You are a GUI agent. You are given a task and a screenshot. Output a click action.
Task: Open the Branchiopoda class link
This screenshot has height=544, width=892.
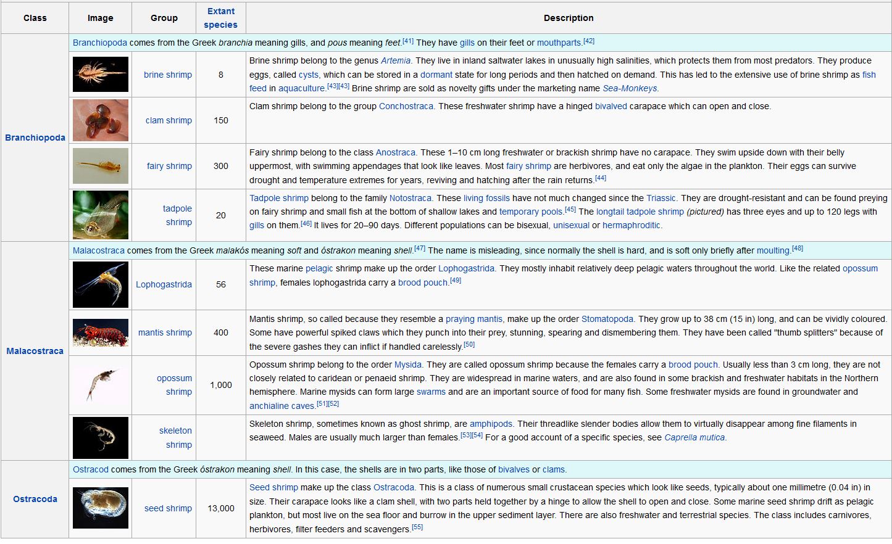tap(35, 138)
